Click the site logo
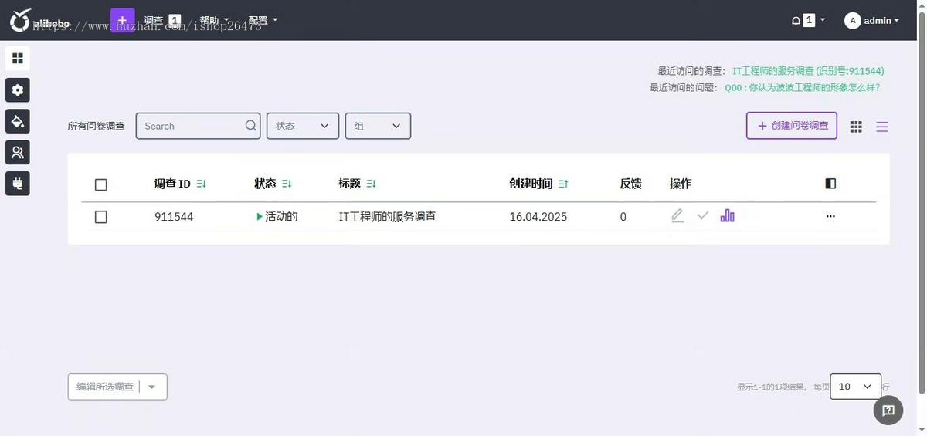Image resolution: width=927 pixels, height=436 pixels. (x=40, y=21)
